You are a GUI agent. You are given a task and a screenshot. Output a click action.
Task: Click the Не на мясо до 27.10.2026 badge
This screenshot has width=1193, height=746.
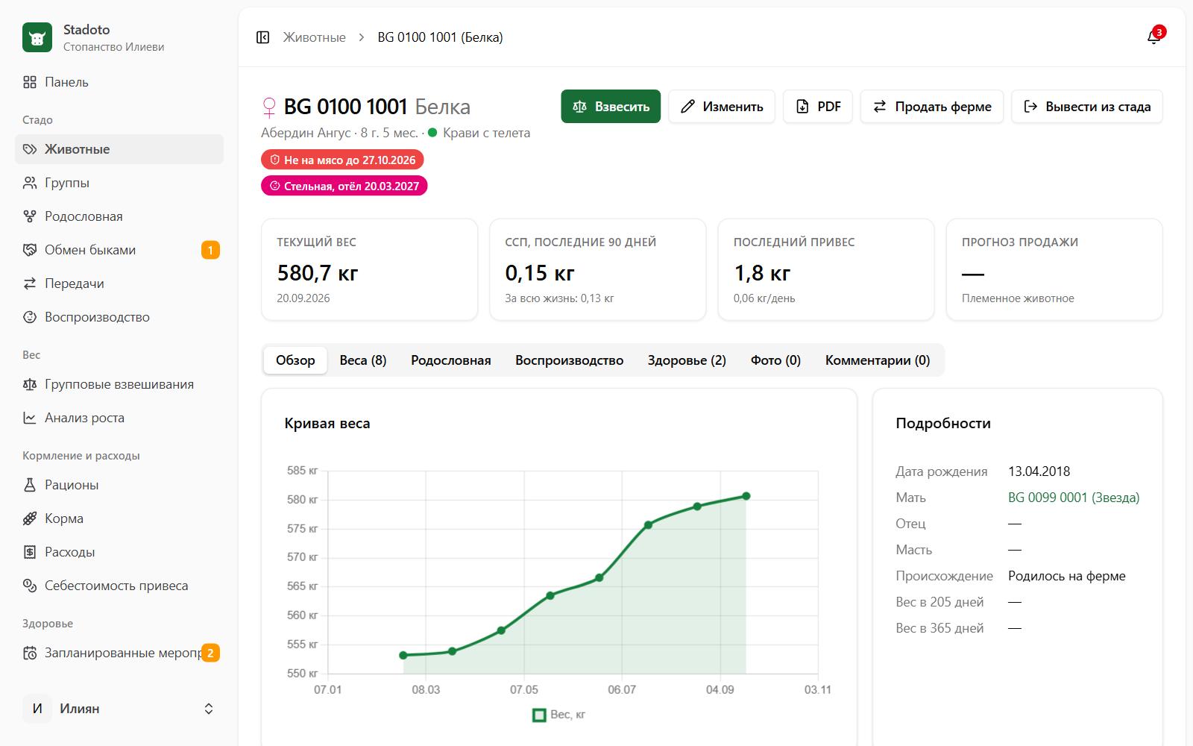[x=342, y=160]
